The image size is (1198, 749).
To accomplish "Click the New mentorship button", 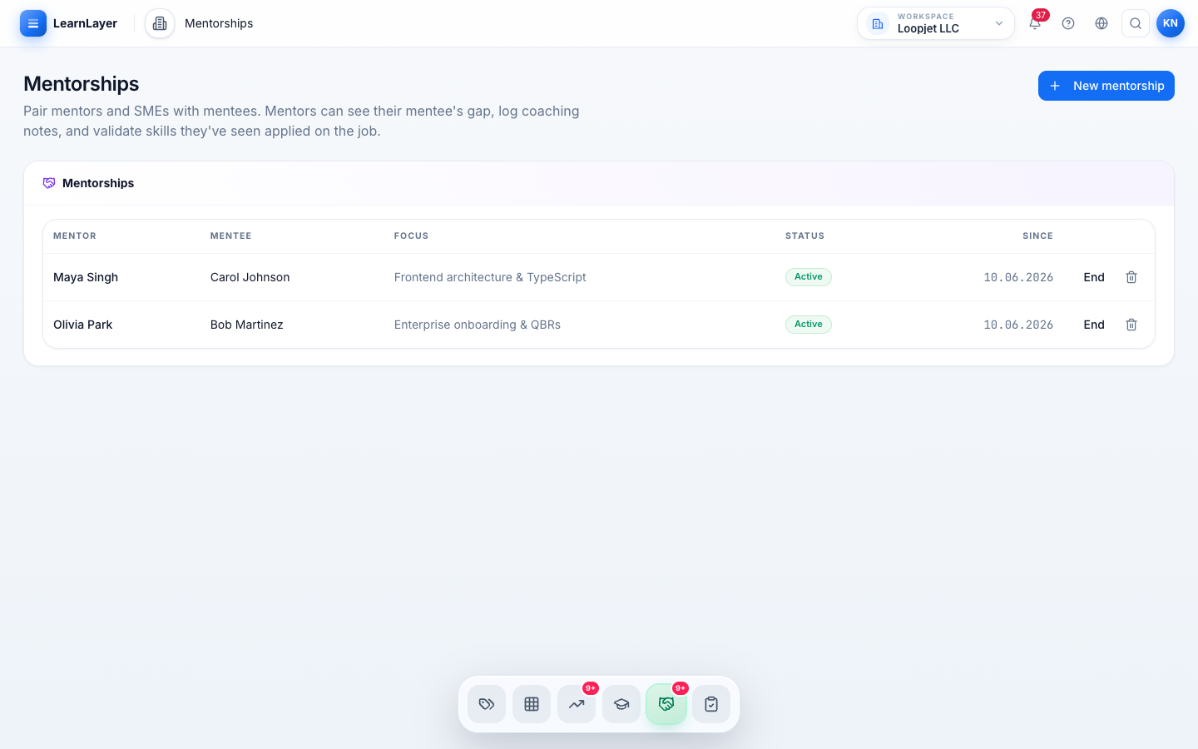I will pos(1106,86).
